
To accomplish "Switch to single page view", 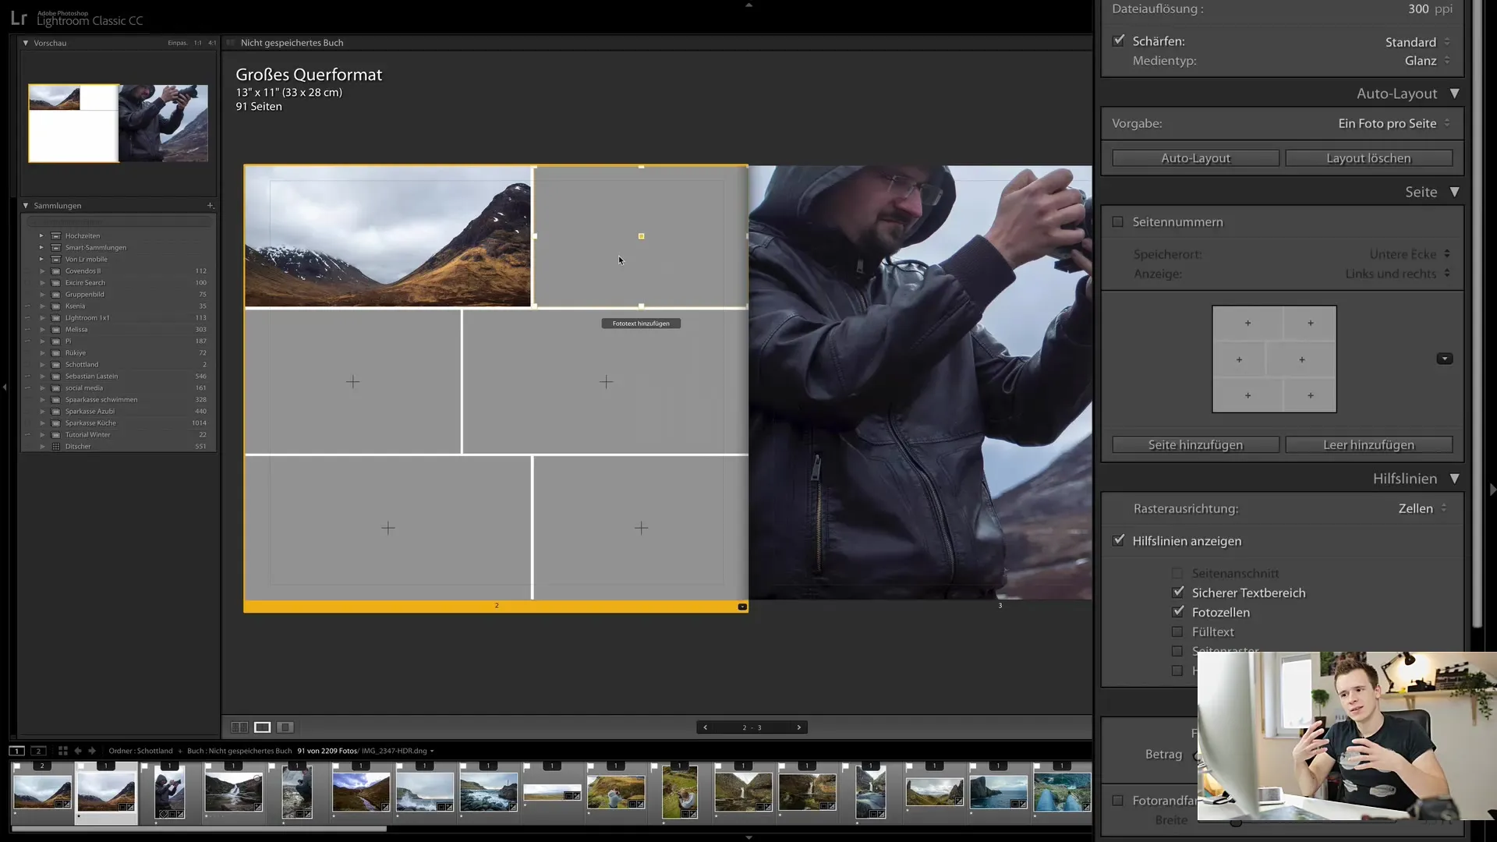I will click(x=285, y=727).
